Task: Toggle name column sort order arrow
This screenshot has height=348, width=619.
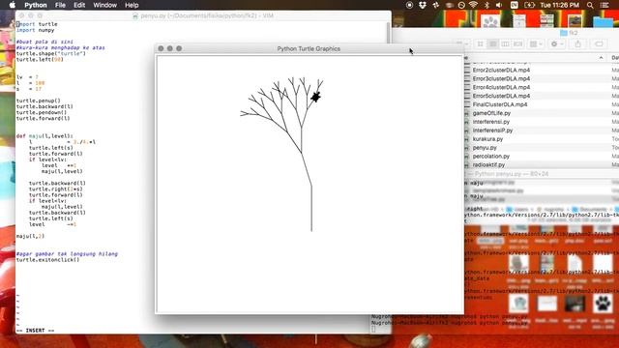Action: (601, 58)
